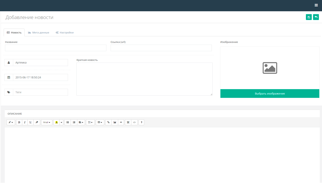Insert an unordered bullet list
322x183 pixels.
tap(68, 122)
